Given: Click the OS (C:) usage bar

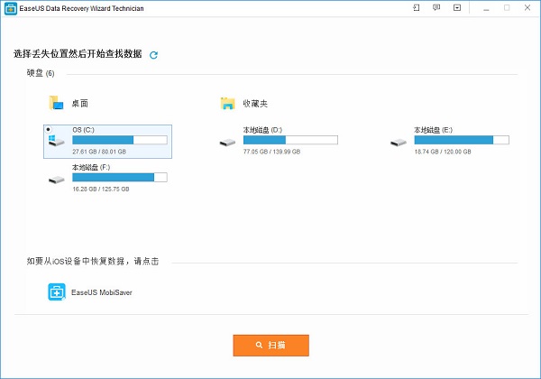Looking at the screenshot, I should [x=120, y=140].
